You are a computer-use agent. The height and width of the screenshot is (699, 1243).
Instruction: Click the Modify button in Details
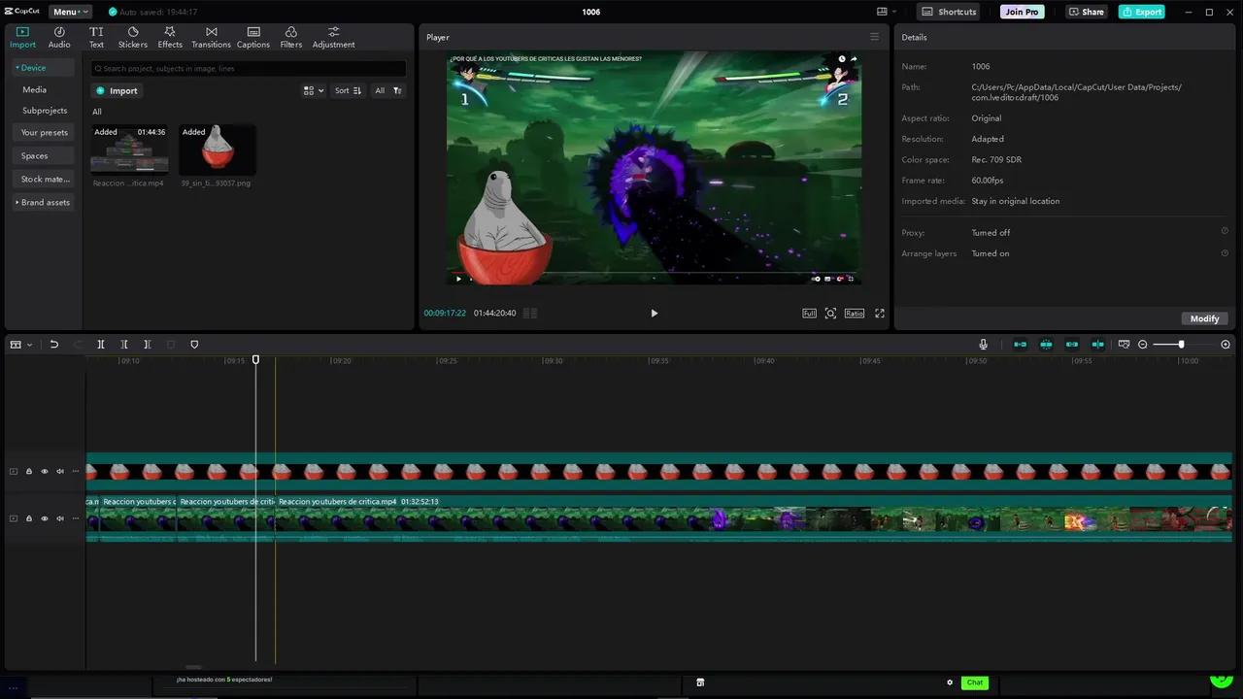pyautogui.click(x=1204, y=318)
